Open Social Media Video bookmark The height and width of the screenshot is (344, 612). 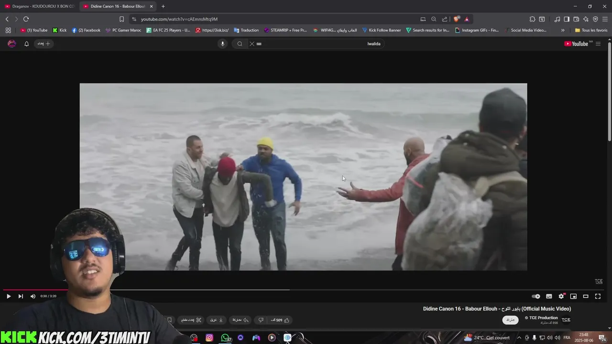[x=525, y=30]
